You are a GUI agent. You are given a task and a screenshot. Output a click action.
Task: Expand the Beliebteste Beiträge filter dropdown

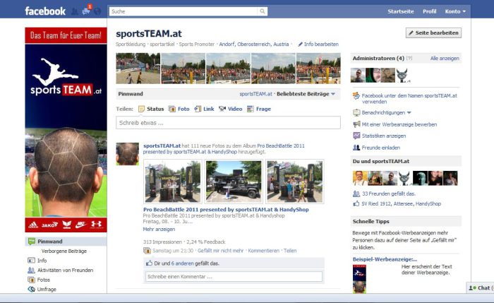coord(306,94)
